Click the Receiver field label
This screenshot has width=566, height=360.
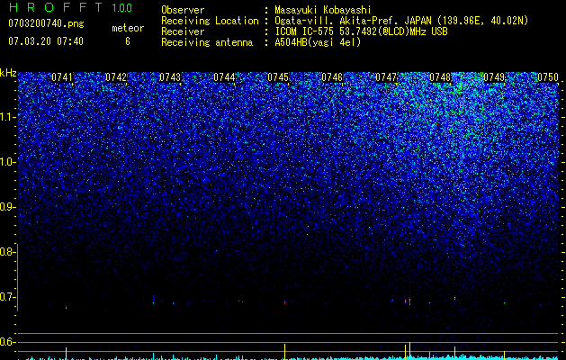[183, 31]
